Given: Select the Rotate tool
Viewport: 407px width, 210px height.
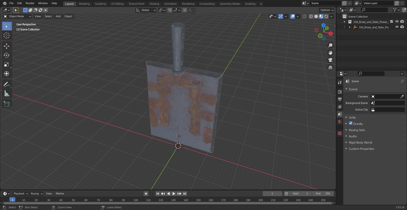Looking at the screenshot, I should tap(7, 55).
